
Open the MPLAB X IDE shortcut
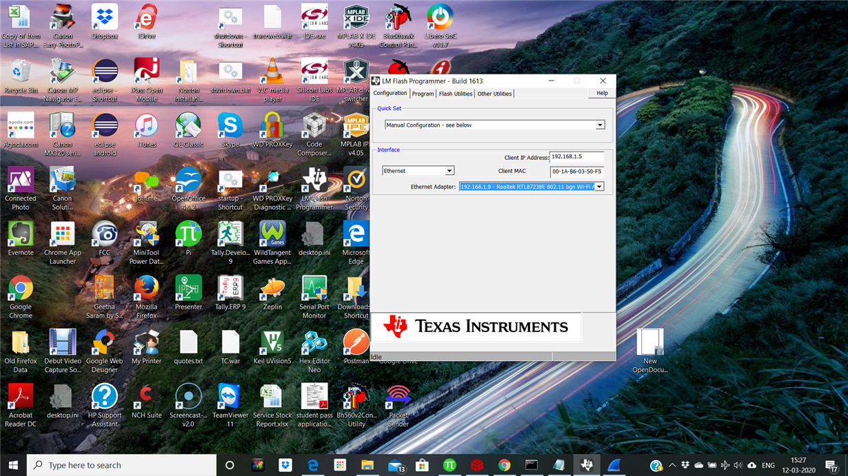tap(356, 26)
